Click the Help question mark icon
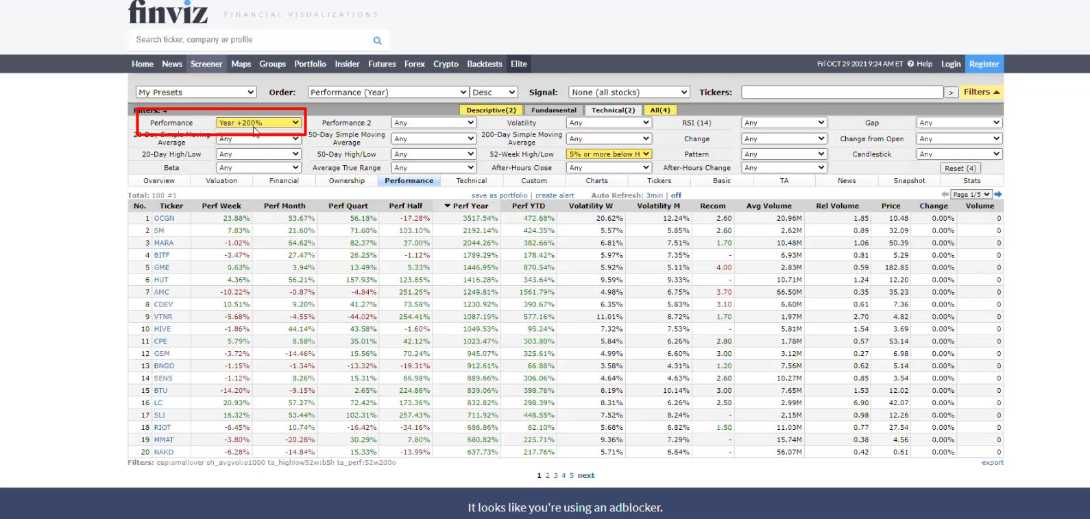 (910, 64)
